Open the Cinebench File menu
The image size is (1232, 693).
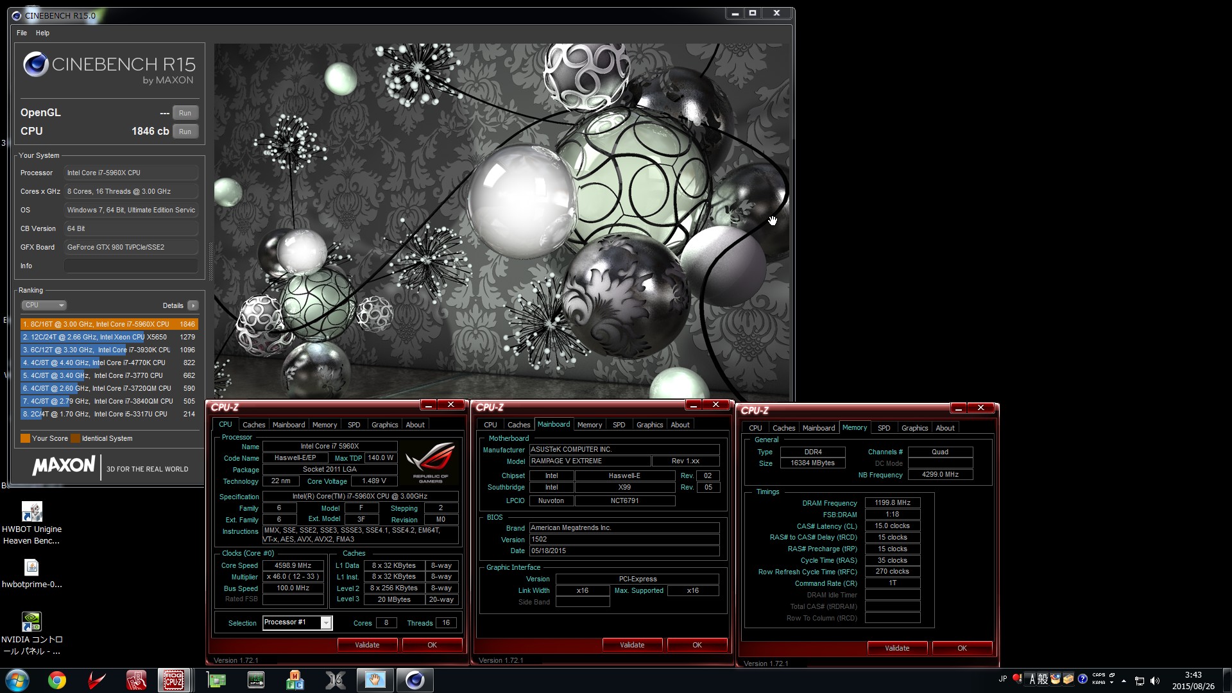pos(22,33)
